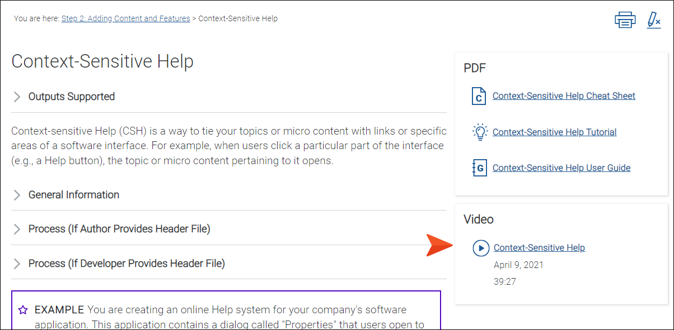Click the PDF panel heading
This screenshot has height=330, width=674.
475,68
